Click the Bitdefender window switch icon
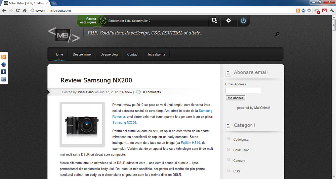This screenshot has width=336, height=179. point(215,21)
